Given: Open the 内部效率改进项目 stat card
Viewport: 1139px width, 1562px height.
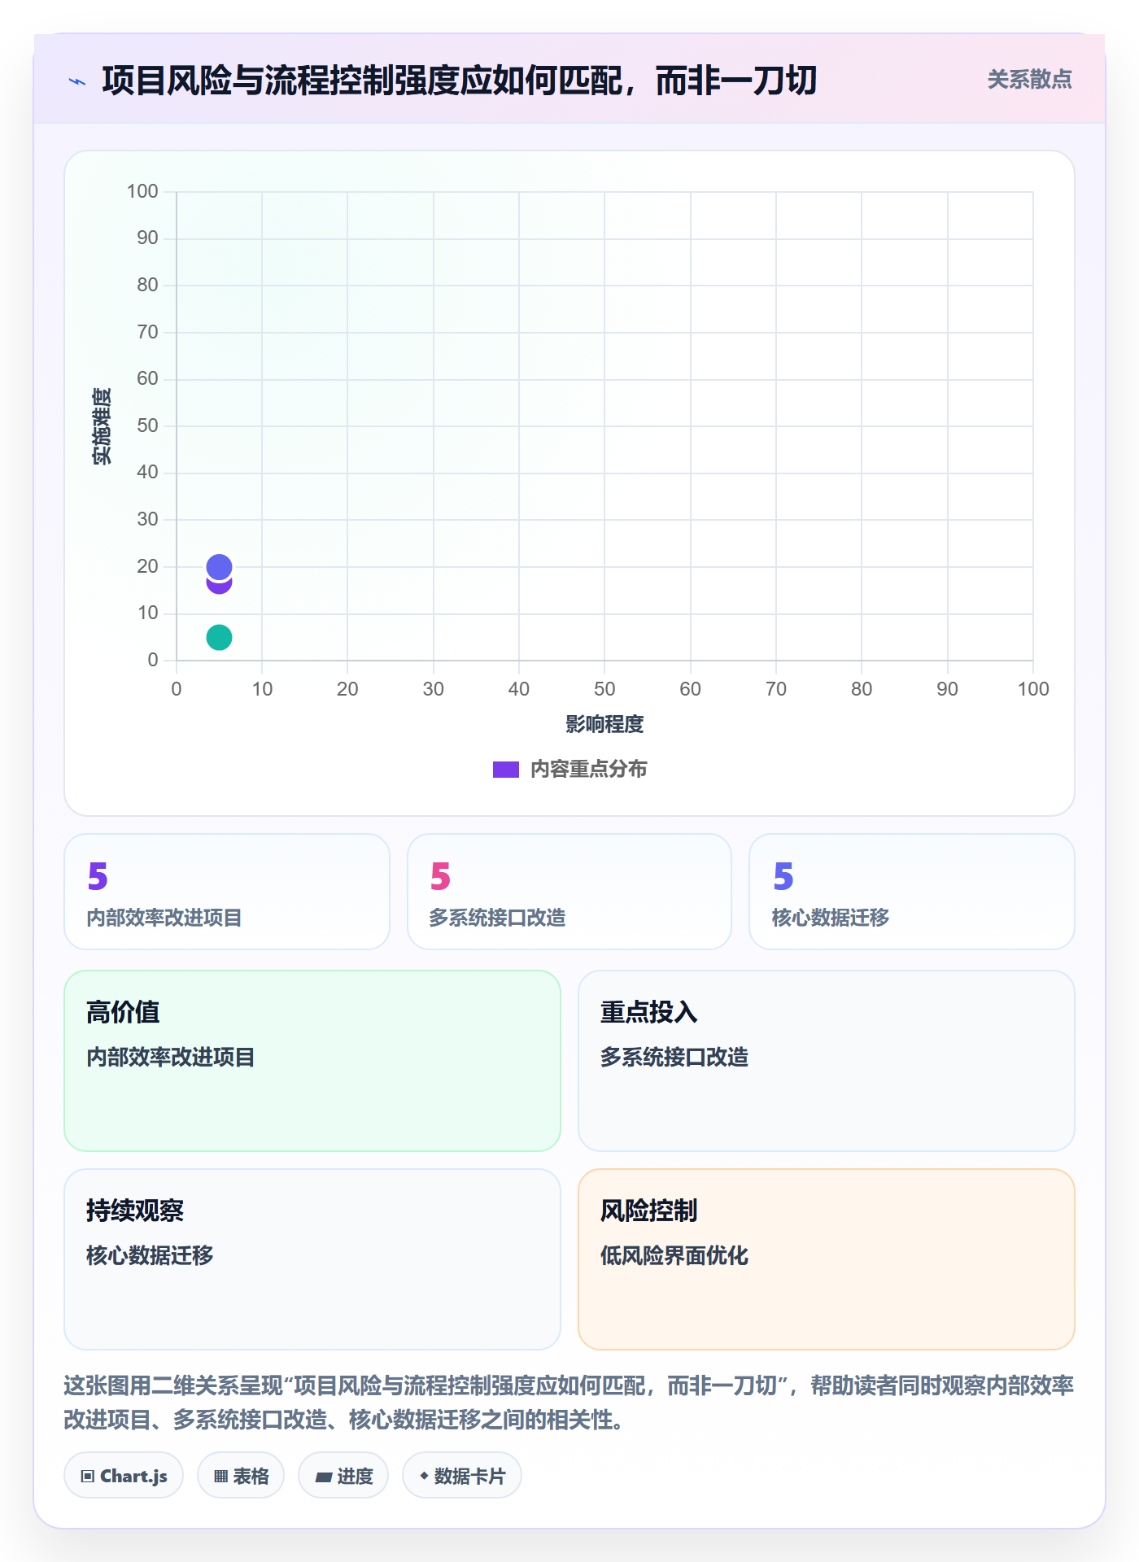Looking at the screenshot, I should tap(227, 892).
